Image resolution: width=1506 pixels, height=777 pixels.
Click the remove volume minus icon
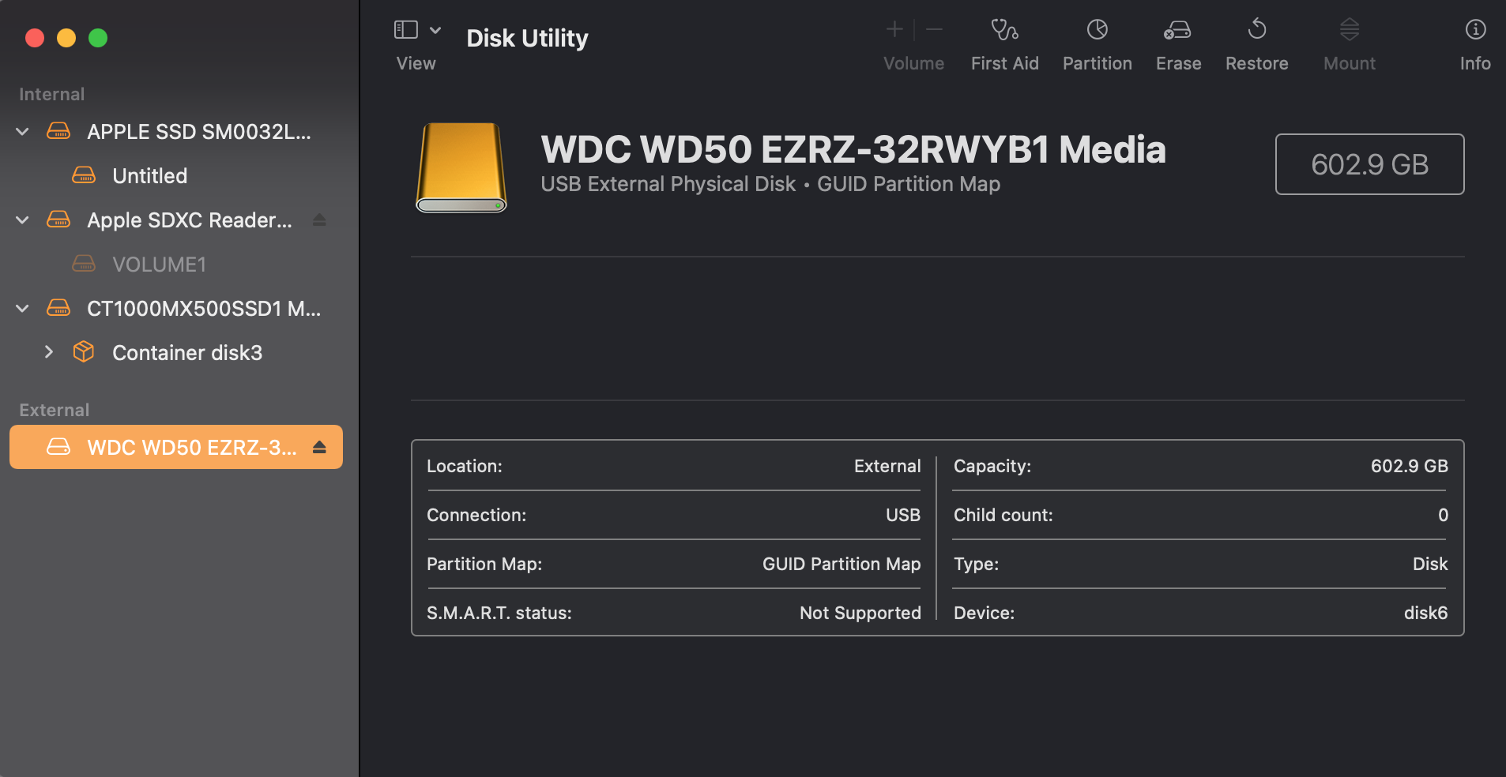[934, 30]
